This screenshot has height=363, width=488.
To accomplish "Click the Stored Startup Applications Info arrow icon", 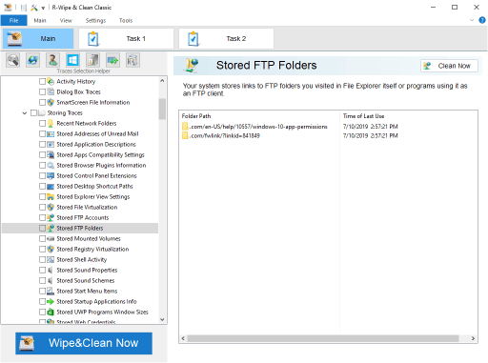I will pos(51,301).
